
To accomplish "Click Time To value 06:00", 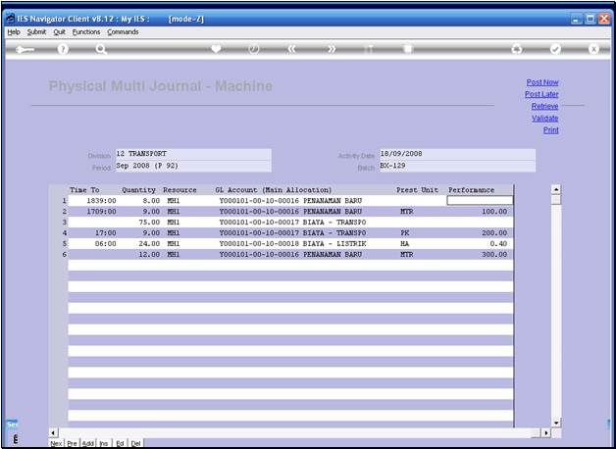I will click(x=106, y=244).
